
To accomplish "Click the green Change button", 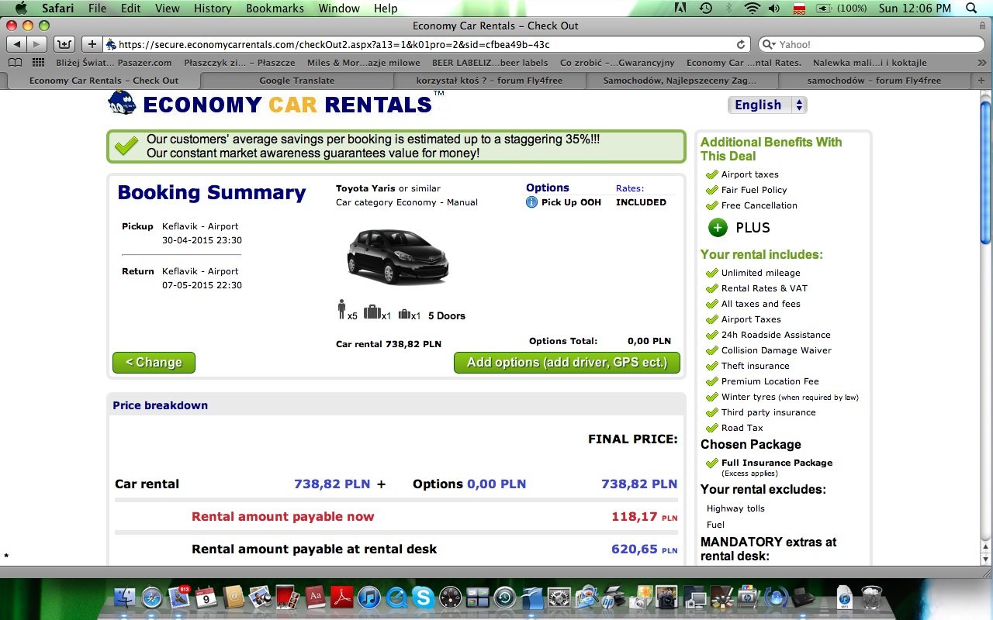I will click(154, 363).
